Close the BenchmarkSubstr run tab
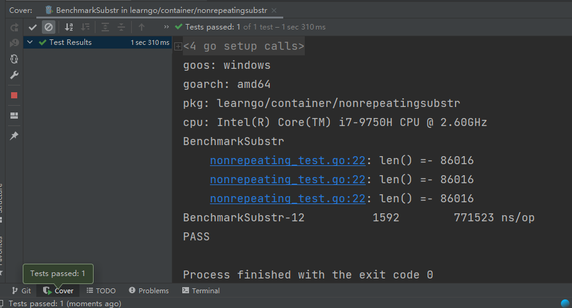Viewport: 572px width, 308px height. point(274,10)
